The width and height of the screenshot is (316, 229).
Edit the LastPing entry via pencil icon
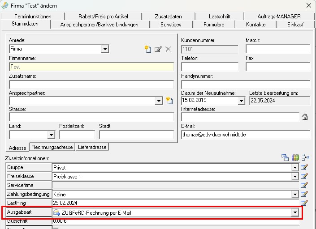(304, 203)
